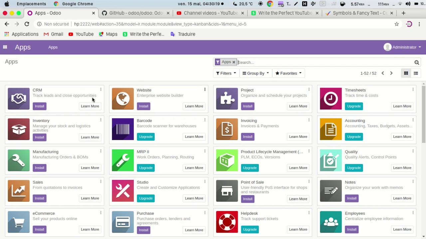Click the Website globe app icon
The height and width of the screenshot is (239, 426).
[x=123, y=99]
